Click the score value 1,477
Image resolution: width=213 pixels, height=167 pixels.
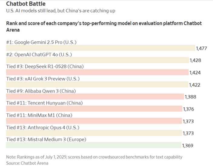tap(201, 48)
